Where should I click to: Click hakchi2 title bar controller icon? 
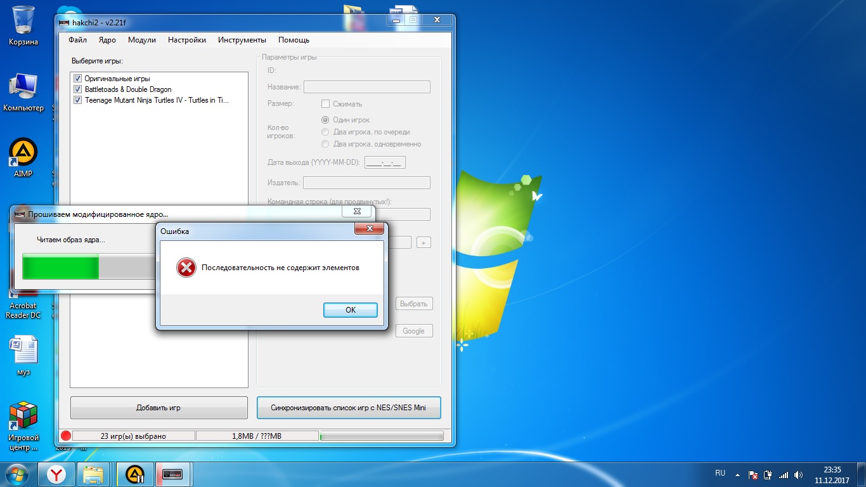click(x=64, y=23)
